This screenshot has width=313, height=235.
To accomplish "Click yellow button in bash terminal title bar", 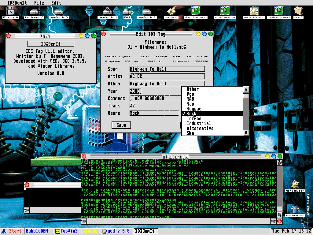I will (267, 156).
